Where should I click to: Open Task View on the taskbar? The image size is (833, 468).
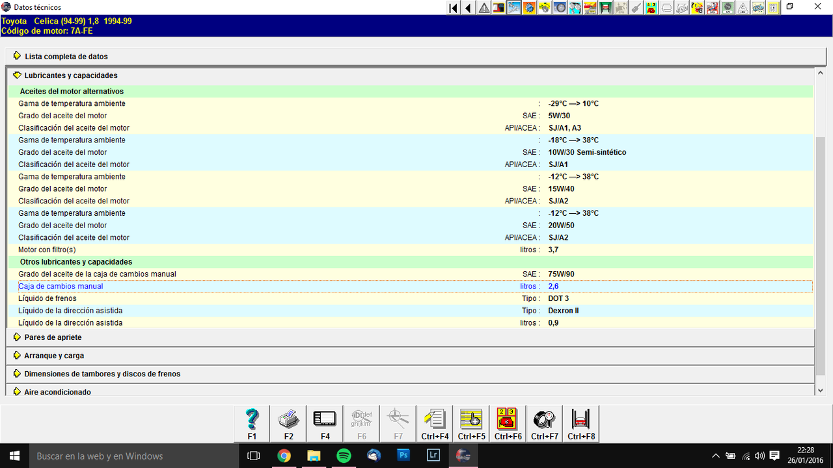[x=254, y=456]
